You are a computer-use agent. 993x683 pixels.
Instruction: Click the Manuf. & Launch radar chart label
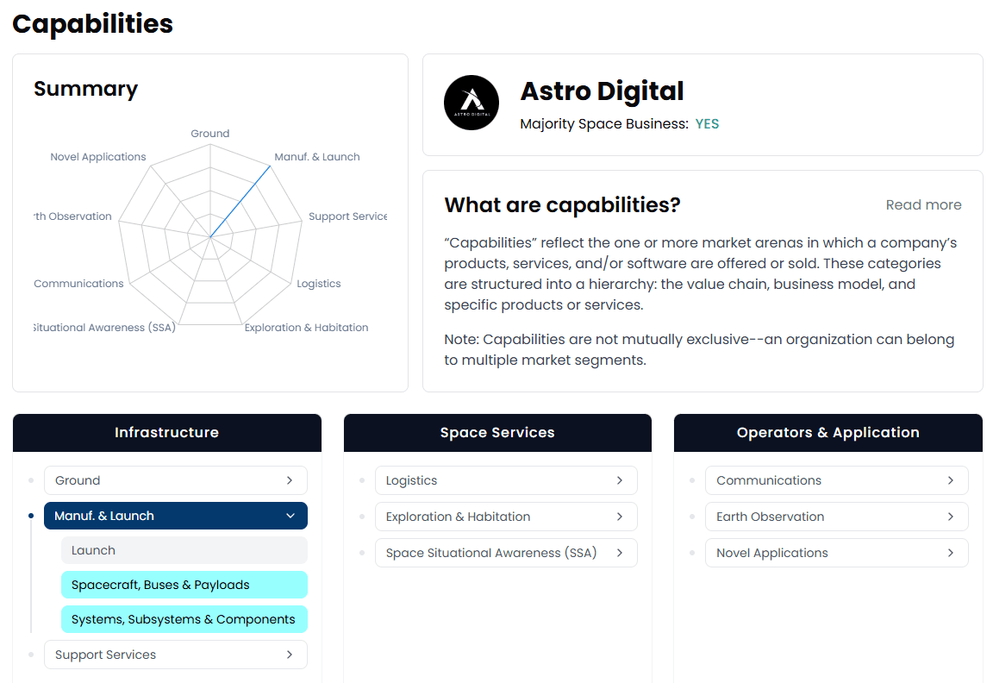[x=317, y=157]
